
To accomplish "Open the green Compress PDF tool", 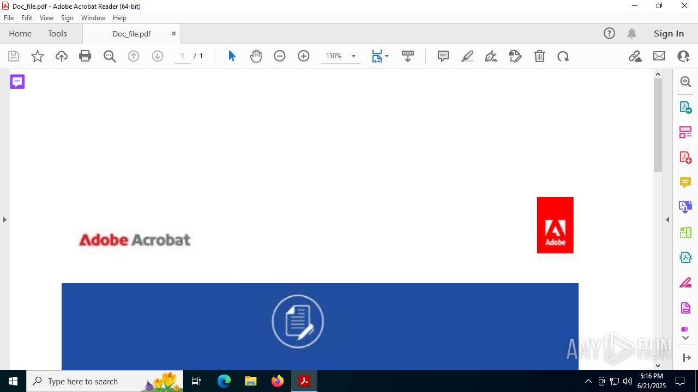I will 685,232.
